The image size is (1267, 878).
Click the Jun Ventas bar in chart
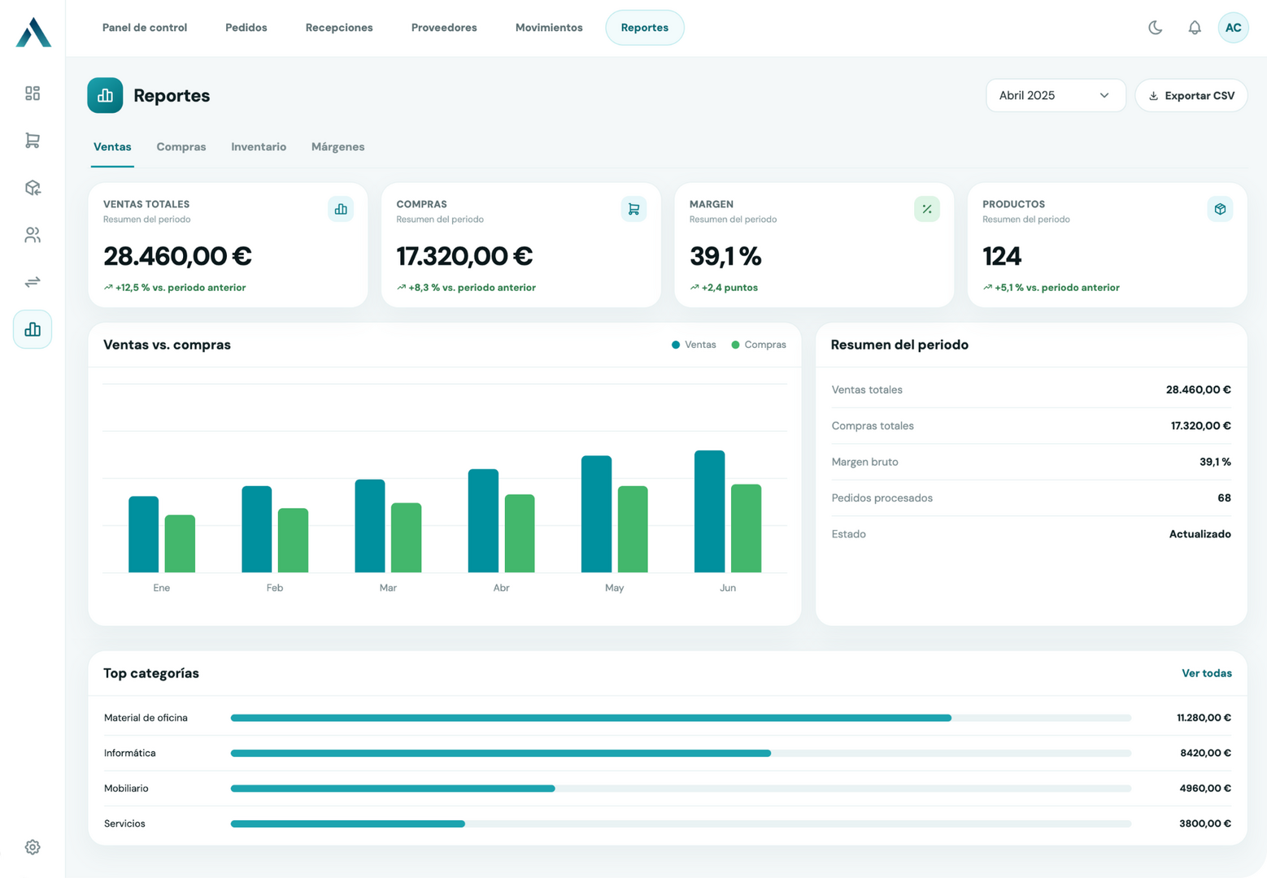[709, 511]
